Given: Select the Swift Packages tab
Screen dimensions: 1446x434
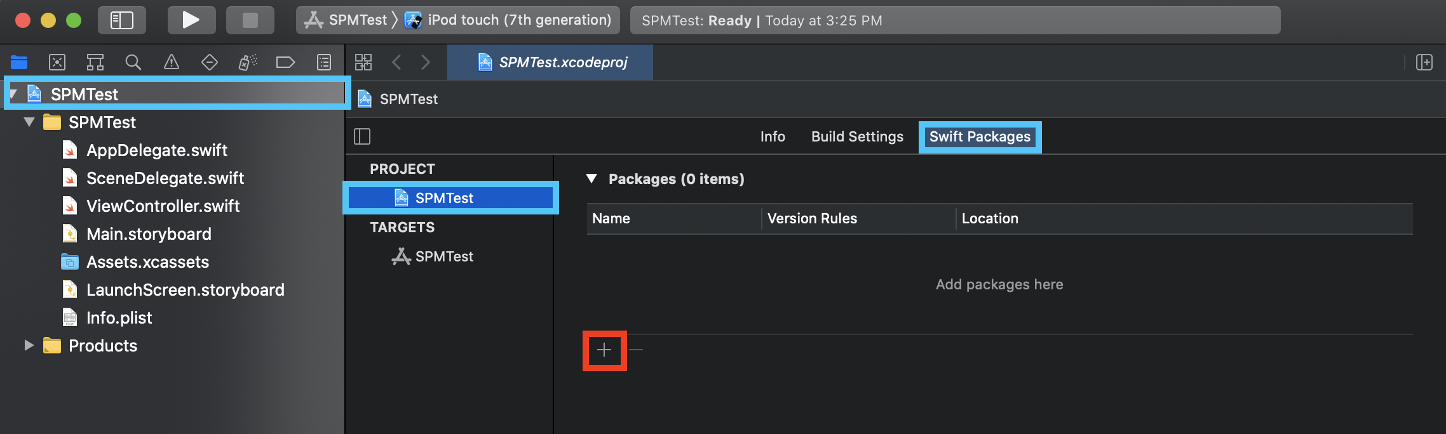Looking at the screenshot, I should [x=980, y=136].
